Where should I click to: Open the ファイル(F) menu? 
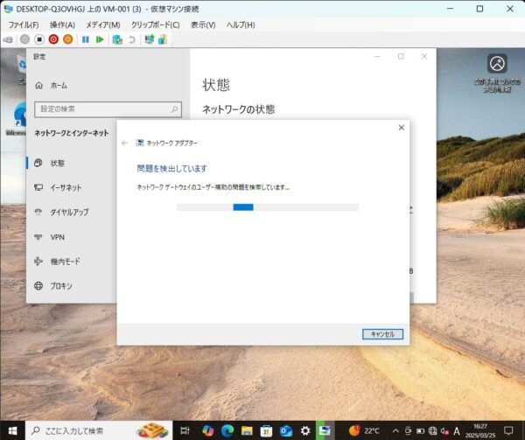coord(24,24)
